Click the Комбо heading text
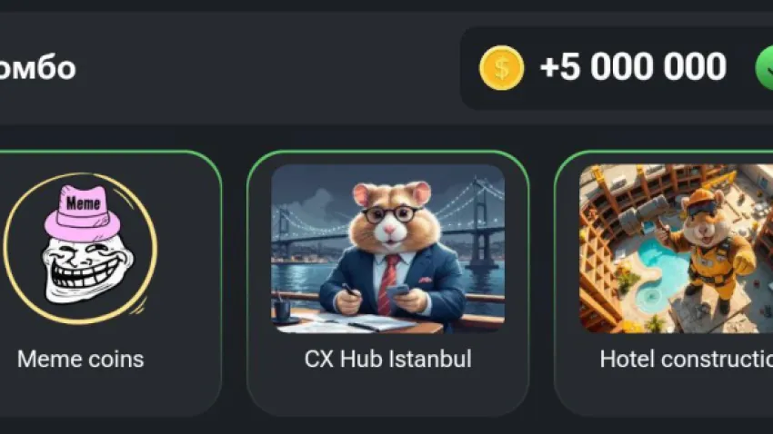Screen dimensions: 773x434 (x=37, y=68)
